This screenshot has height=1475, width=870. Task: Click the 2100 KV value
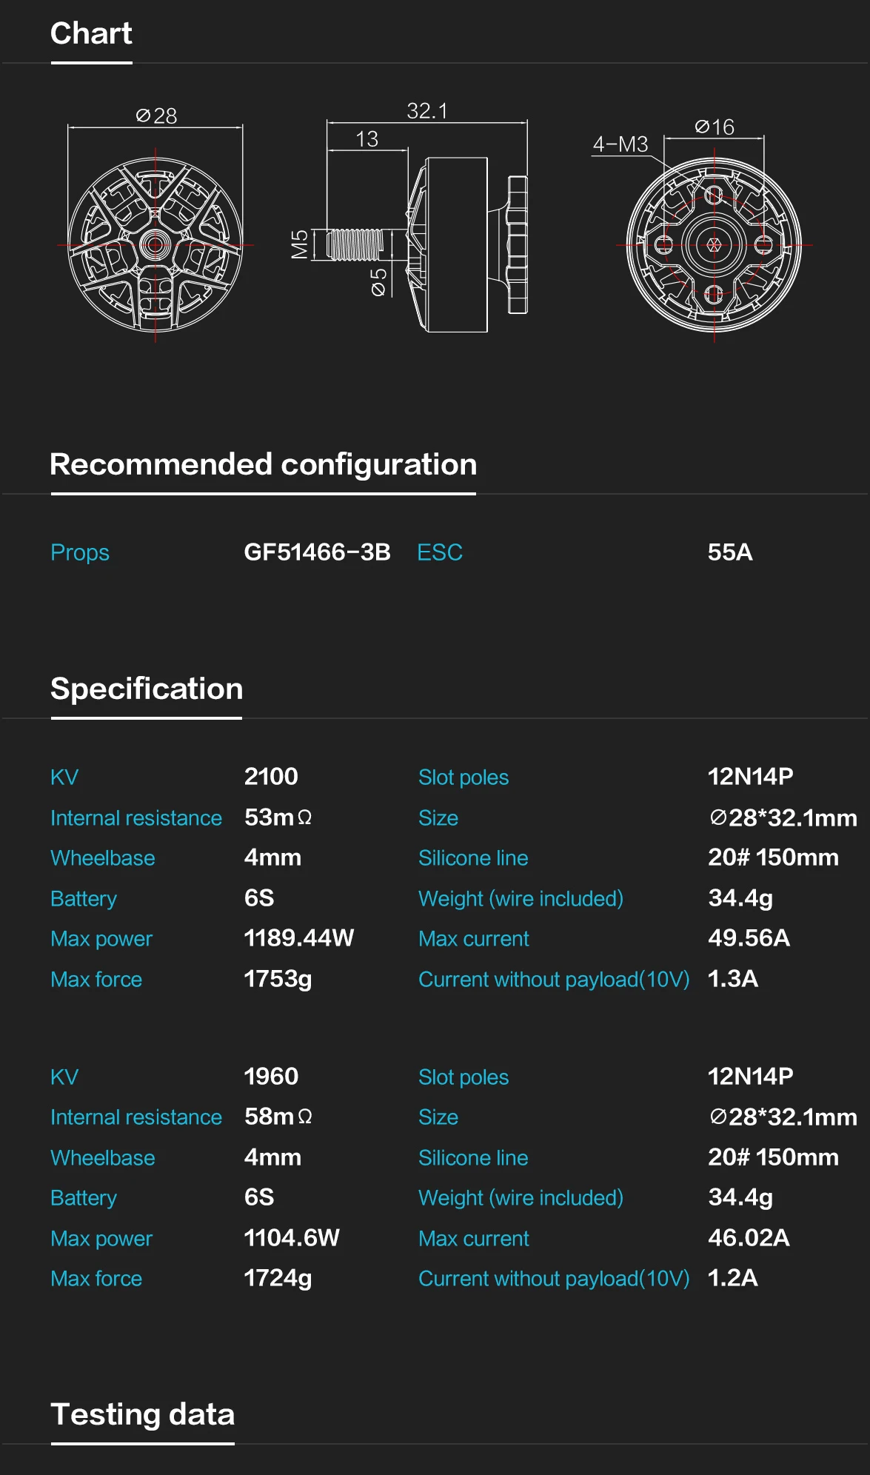point(271,777)
